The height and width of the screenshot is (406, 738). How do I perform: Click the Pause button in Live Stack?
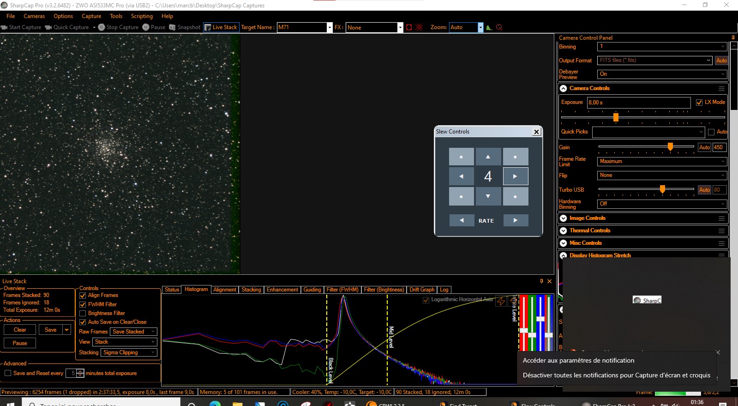[20, 343]
